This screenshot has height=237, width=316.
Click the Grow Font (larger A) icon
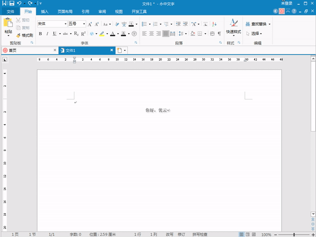coord(90,24)
